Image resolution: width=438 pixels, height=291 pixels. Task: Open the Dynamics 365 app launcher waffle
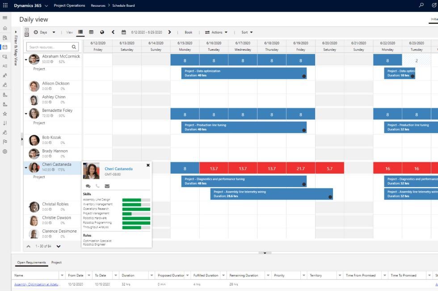(x=5, y=5)
